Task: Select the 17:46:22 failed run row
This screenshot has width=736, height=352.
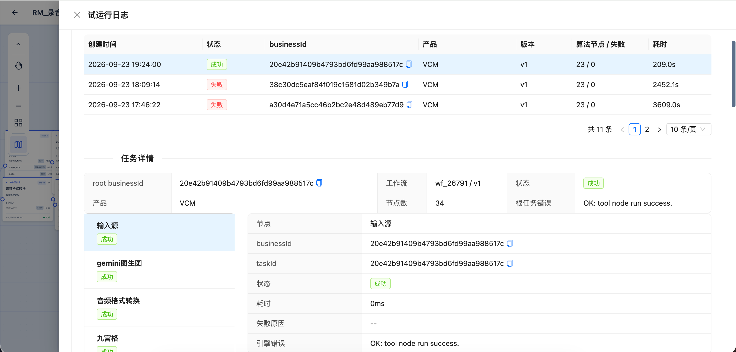Action: coord(397,105)
